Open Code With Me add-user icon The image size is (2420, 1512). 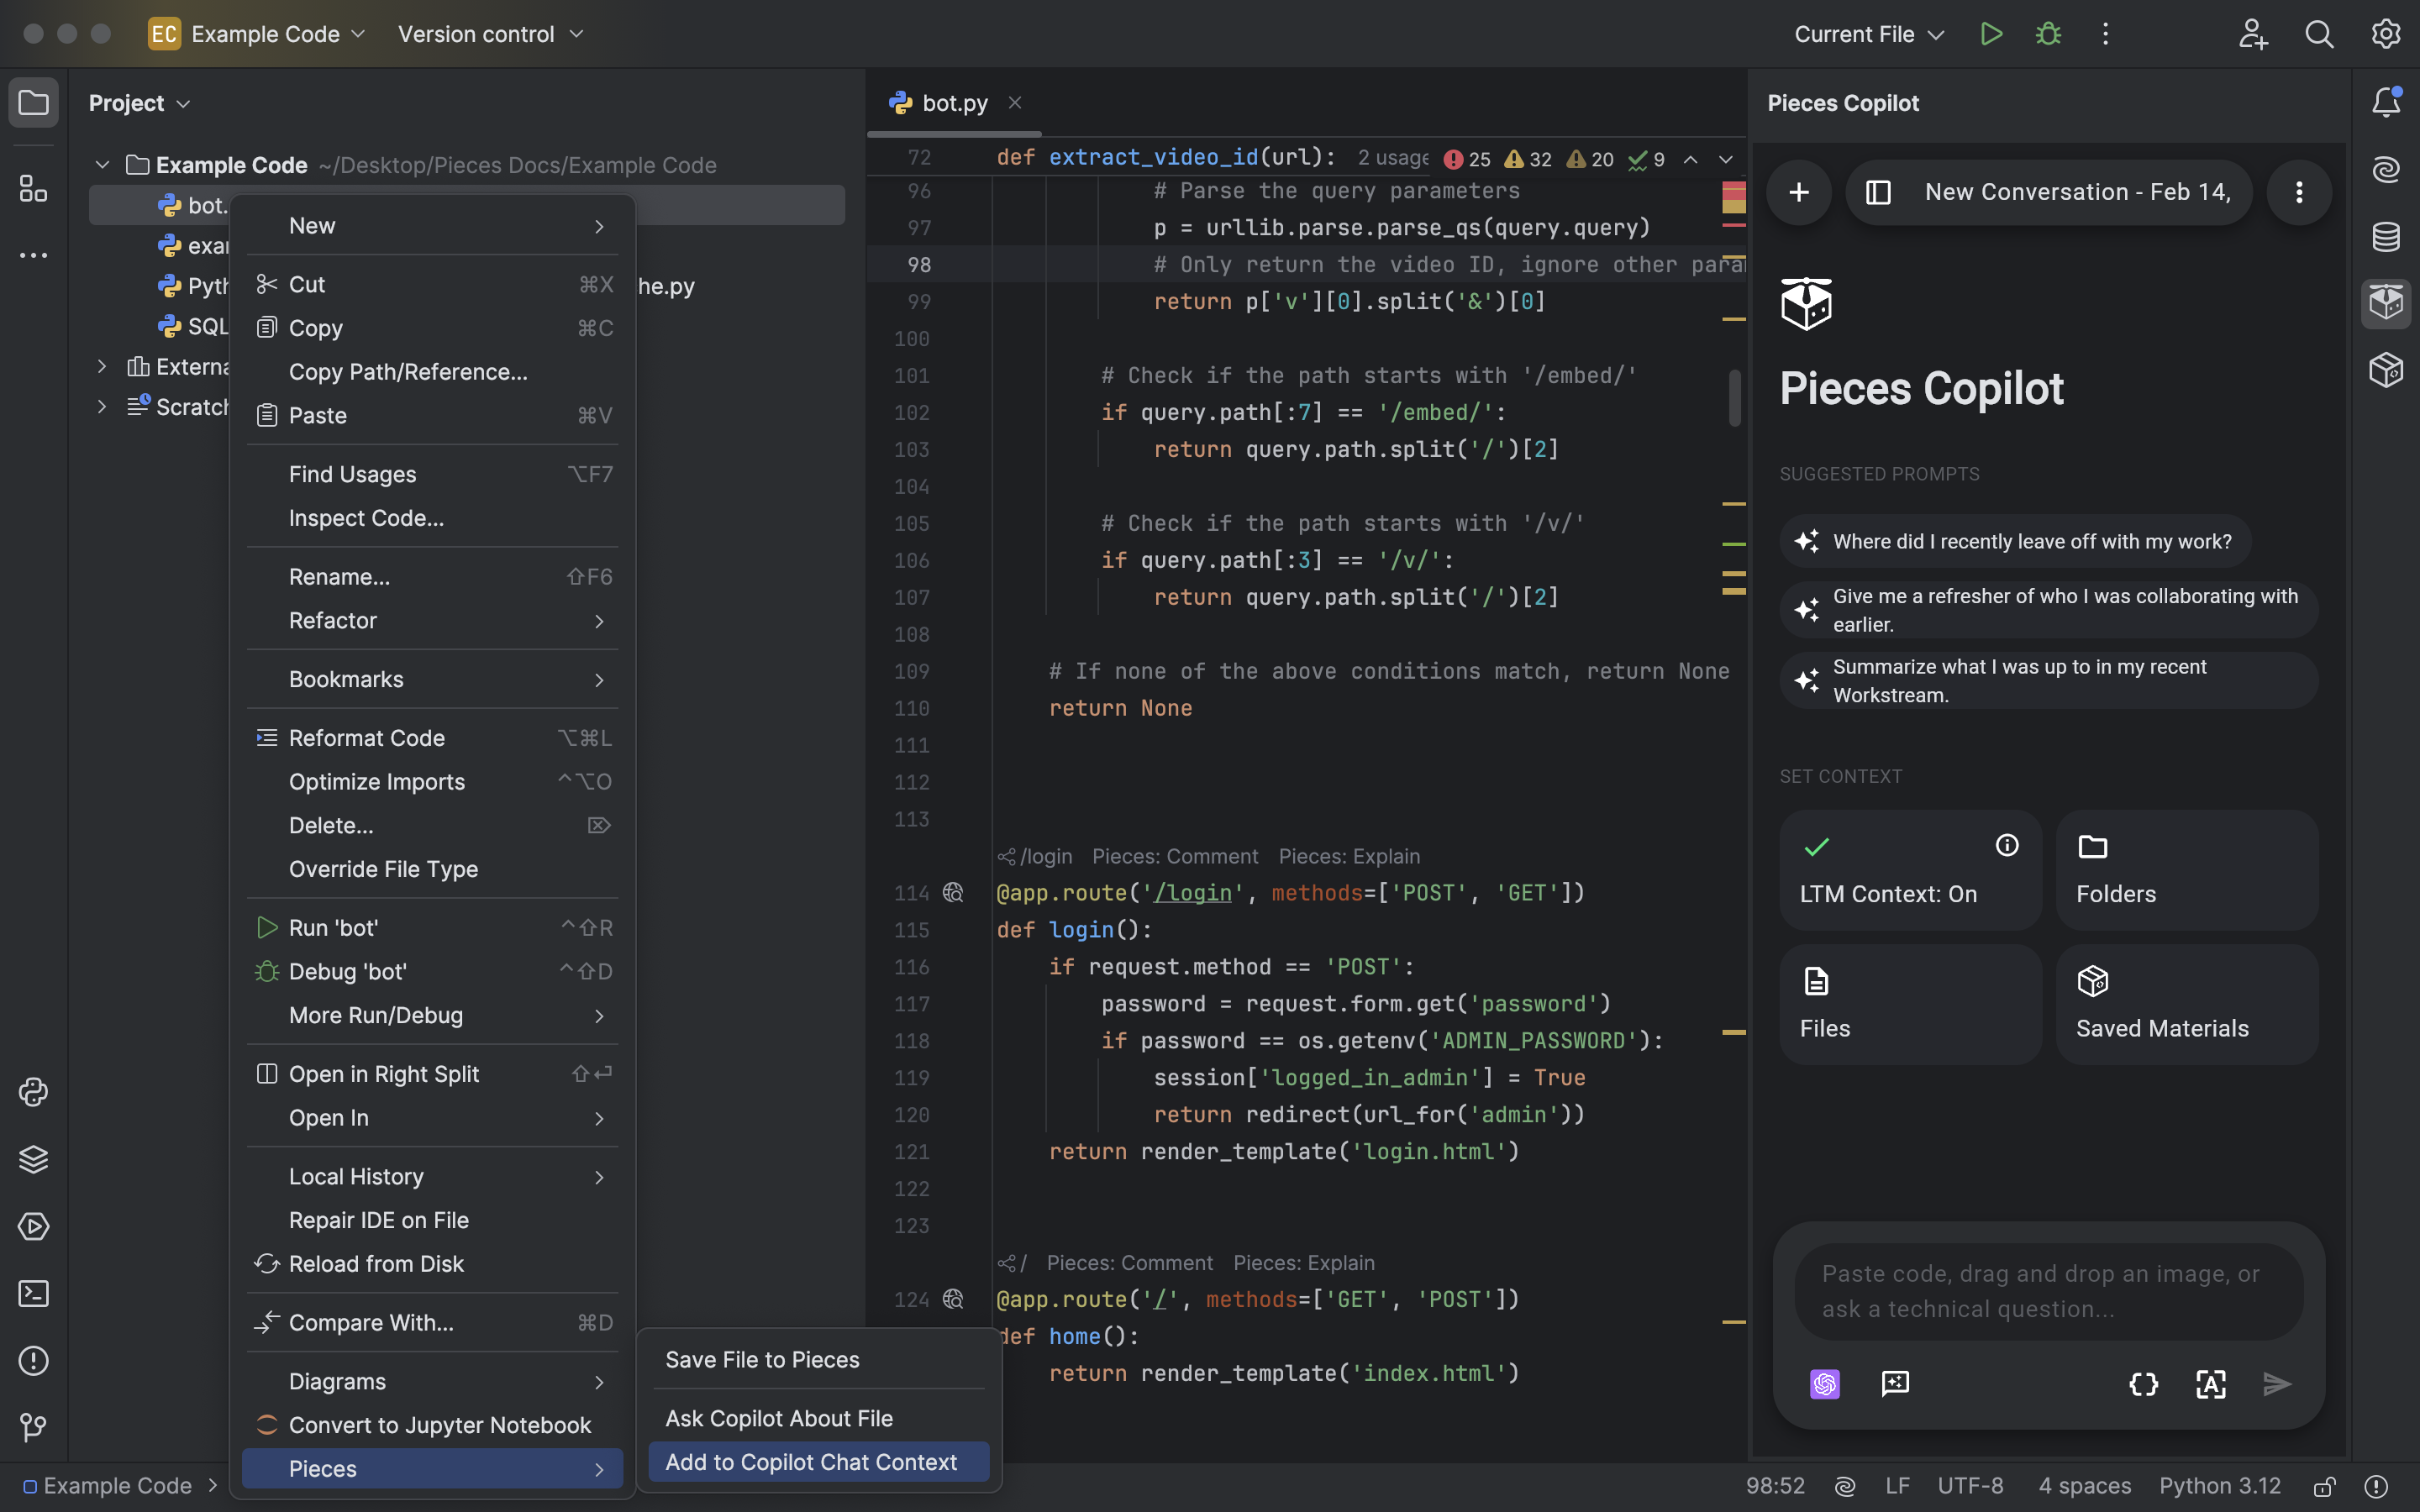pyautogui.click(x=2252, y=34)
